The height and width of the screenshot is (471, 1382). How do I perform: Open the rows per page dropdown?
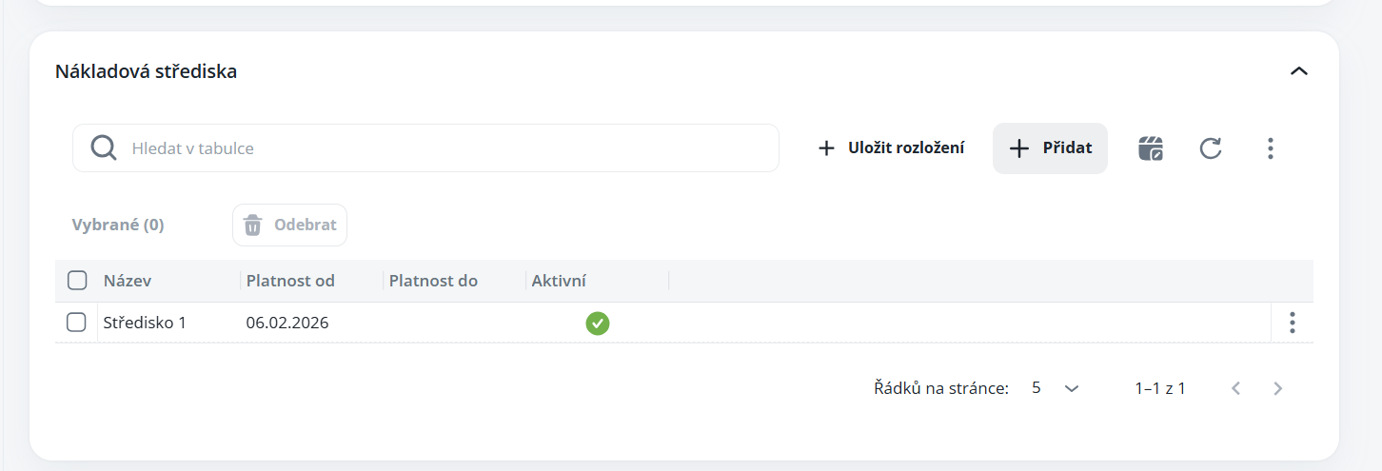pos(1056,388)
